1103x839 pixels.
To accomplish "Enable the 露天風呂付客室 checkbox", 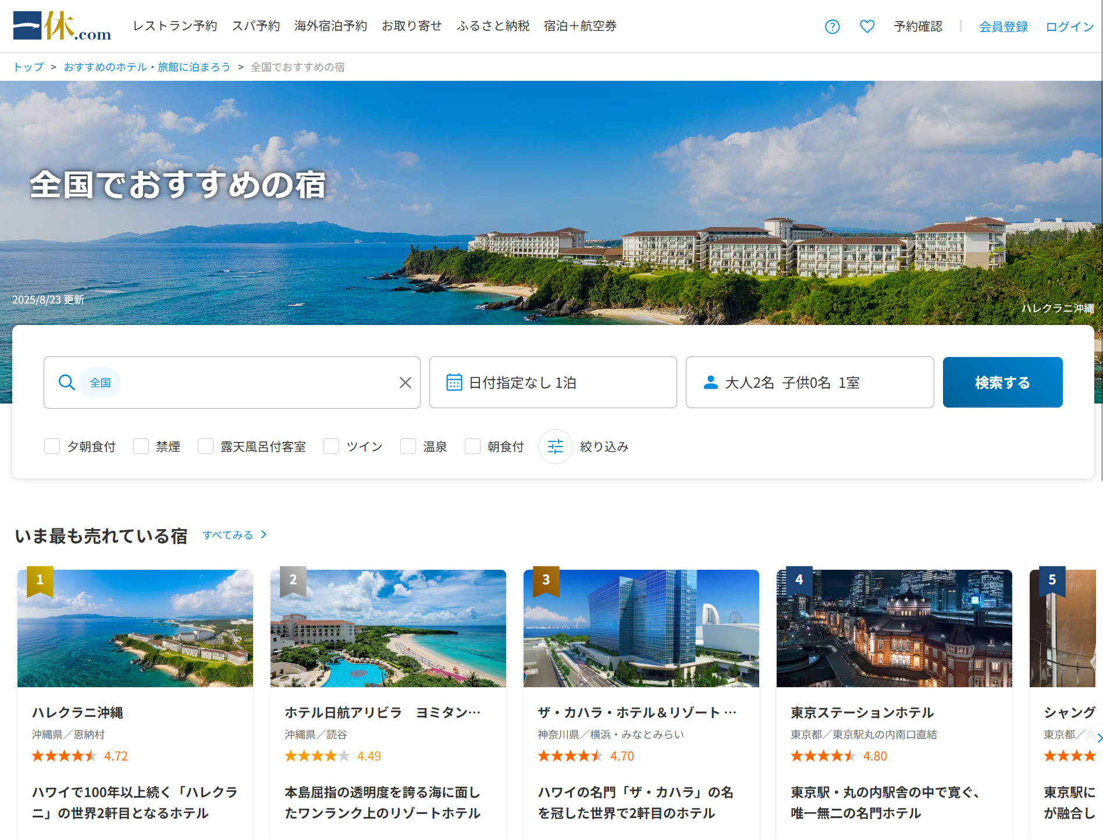I will click(206, 447).
